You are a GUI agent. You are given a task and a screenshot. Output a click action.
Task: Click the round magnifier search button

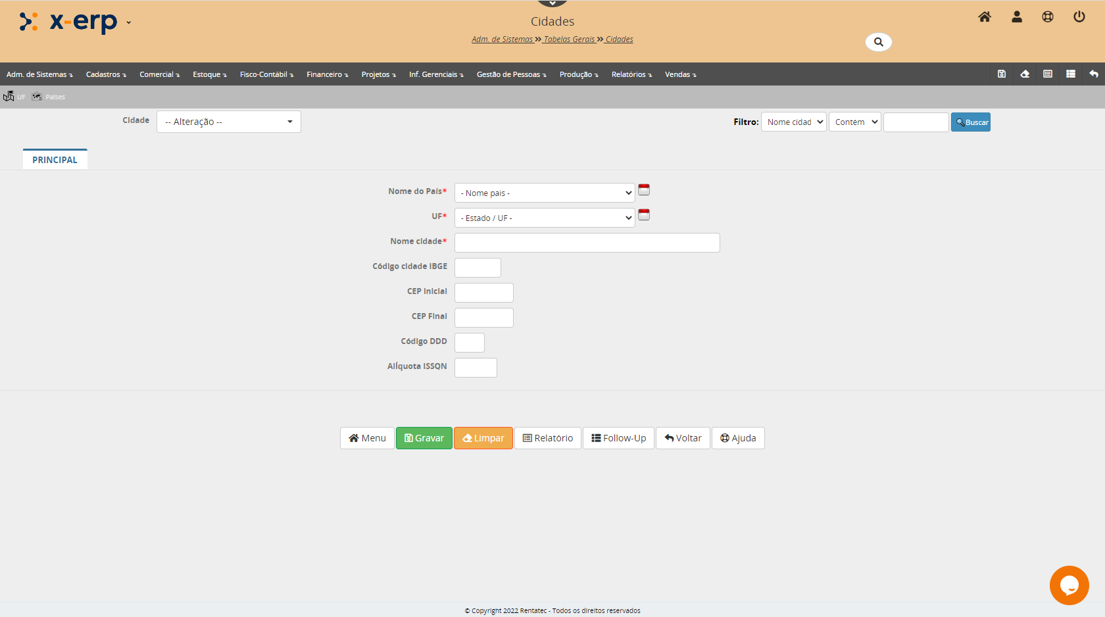[878, 42]
